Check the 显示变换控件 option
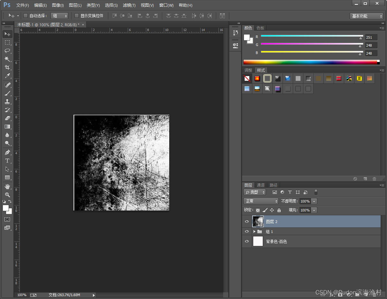387x299 pixels. [x=77, y=16]
